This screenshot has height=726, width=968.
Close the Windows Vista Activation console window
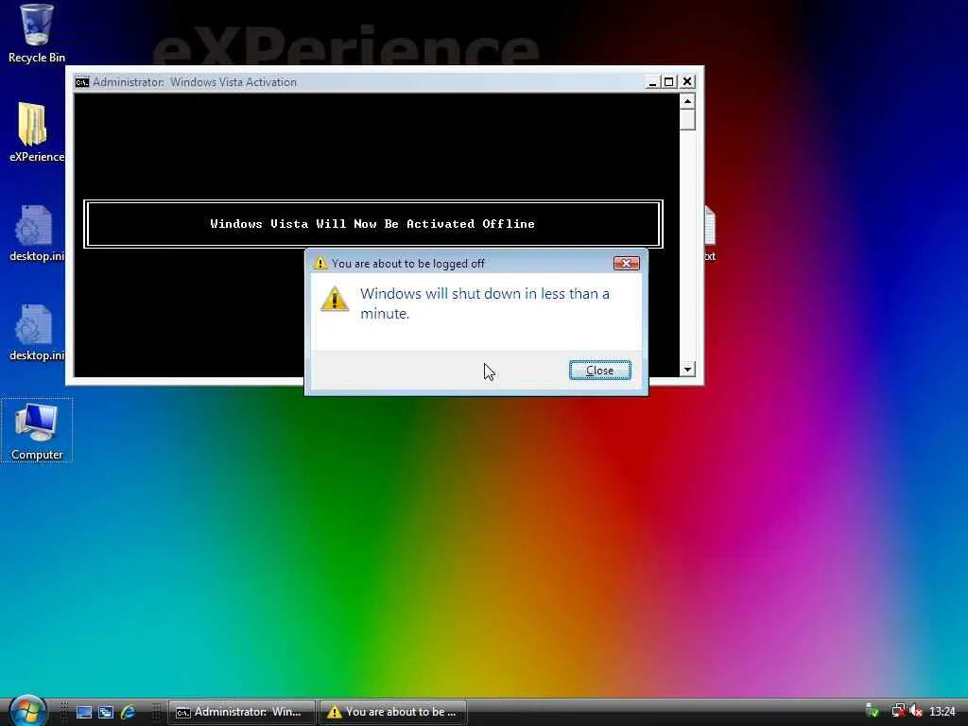point(687,82)
